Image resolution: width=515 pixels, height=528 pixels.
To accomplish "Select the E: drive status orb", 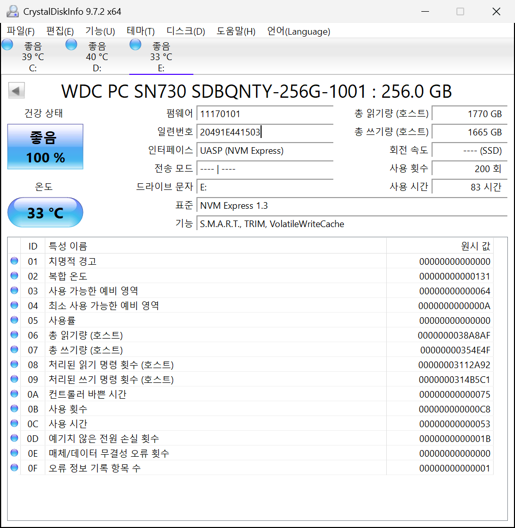I will (135, 45).
